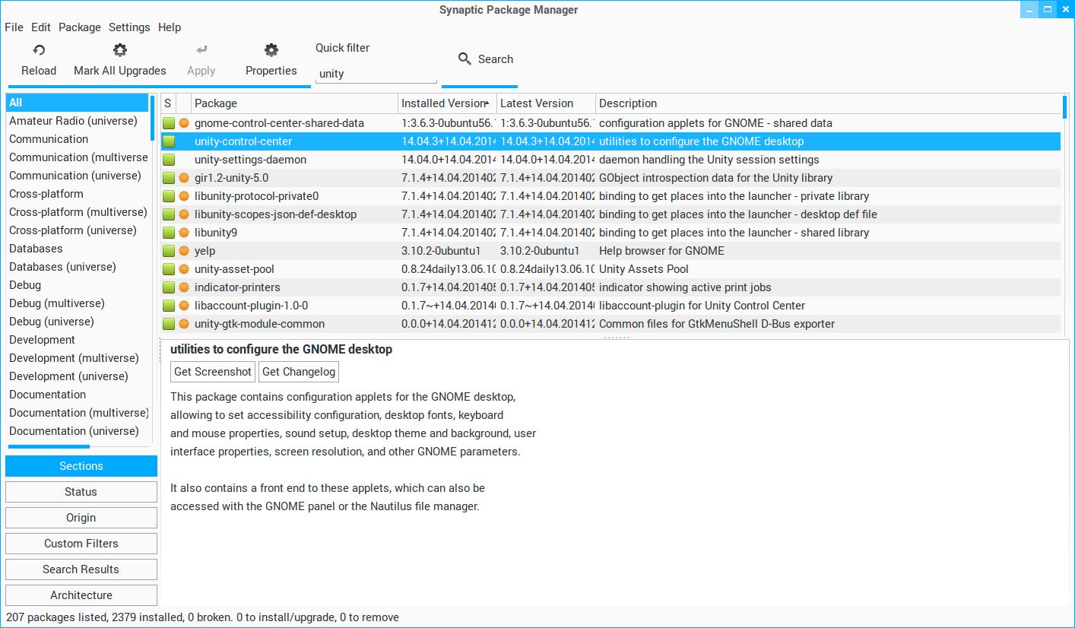Click the sections list horizontal scrollbar

coord(49,446)
